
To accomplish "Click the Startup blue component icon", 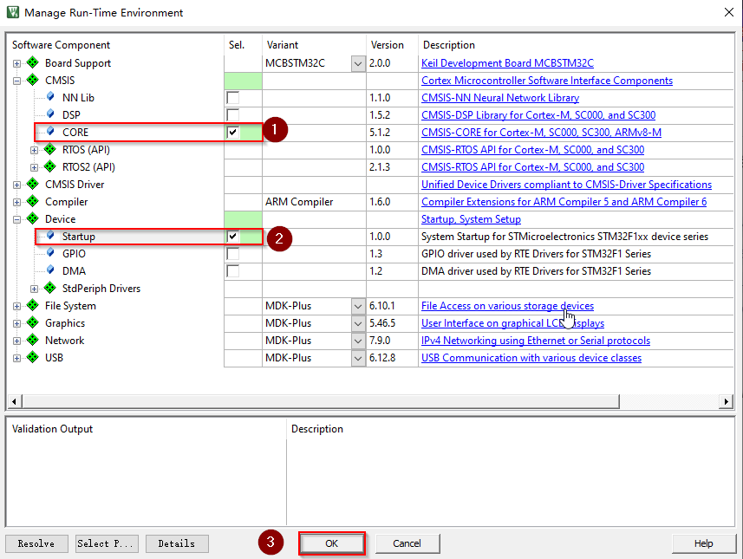I will point(50,236).
